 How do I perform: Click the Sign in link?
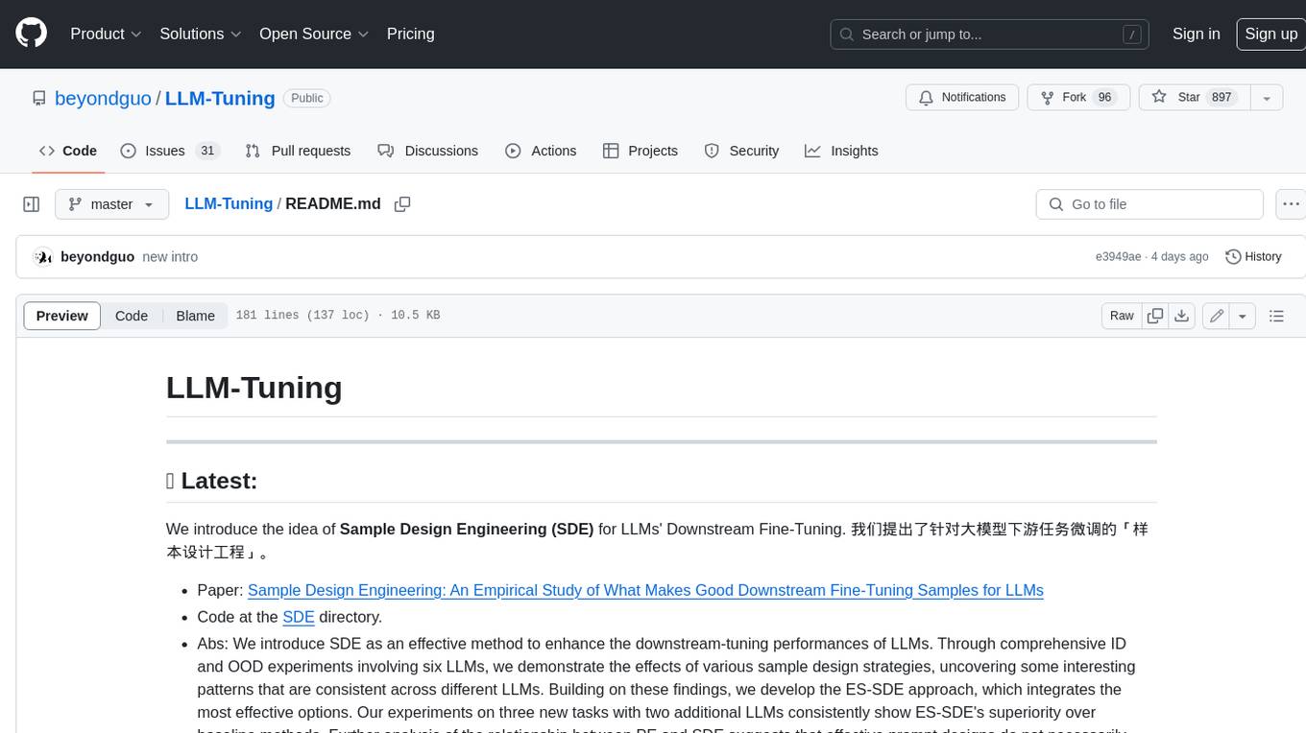[x=1196, y=34]
